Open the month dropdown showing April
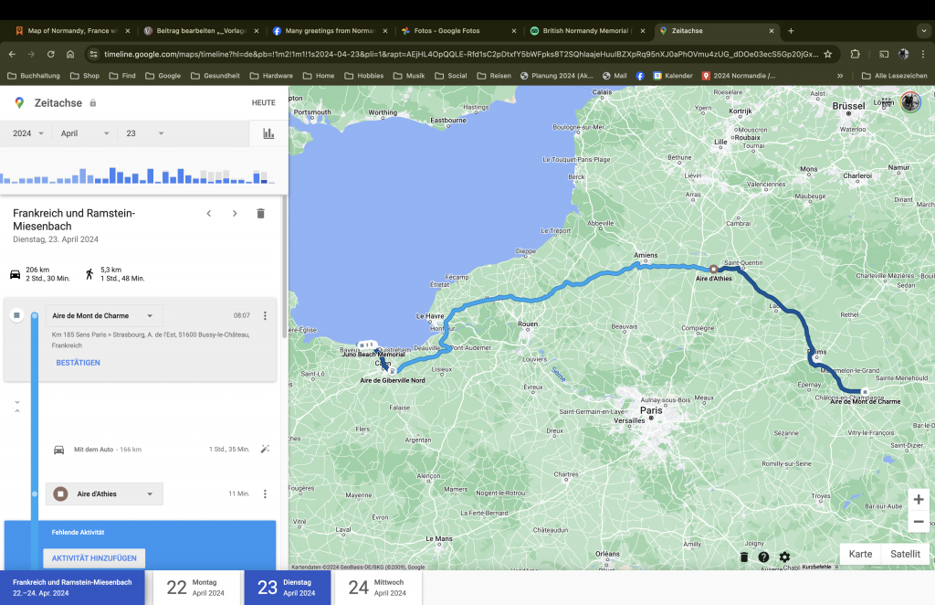This screenshot has width=935, height=605. tap(85, 133)
